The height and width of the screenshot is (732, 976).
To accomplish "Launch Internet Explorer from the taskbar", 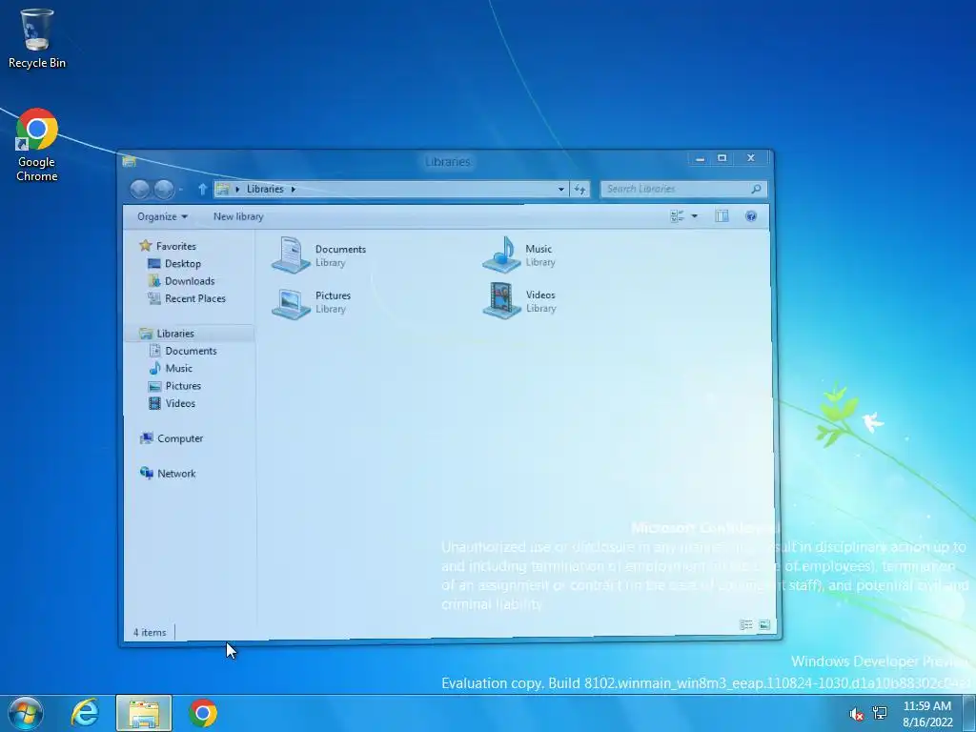I will 85,713.
